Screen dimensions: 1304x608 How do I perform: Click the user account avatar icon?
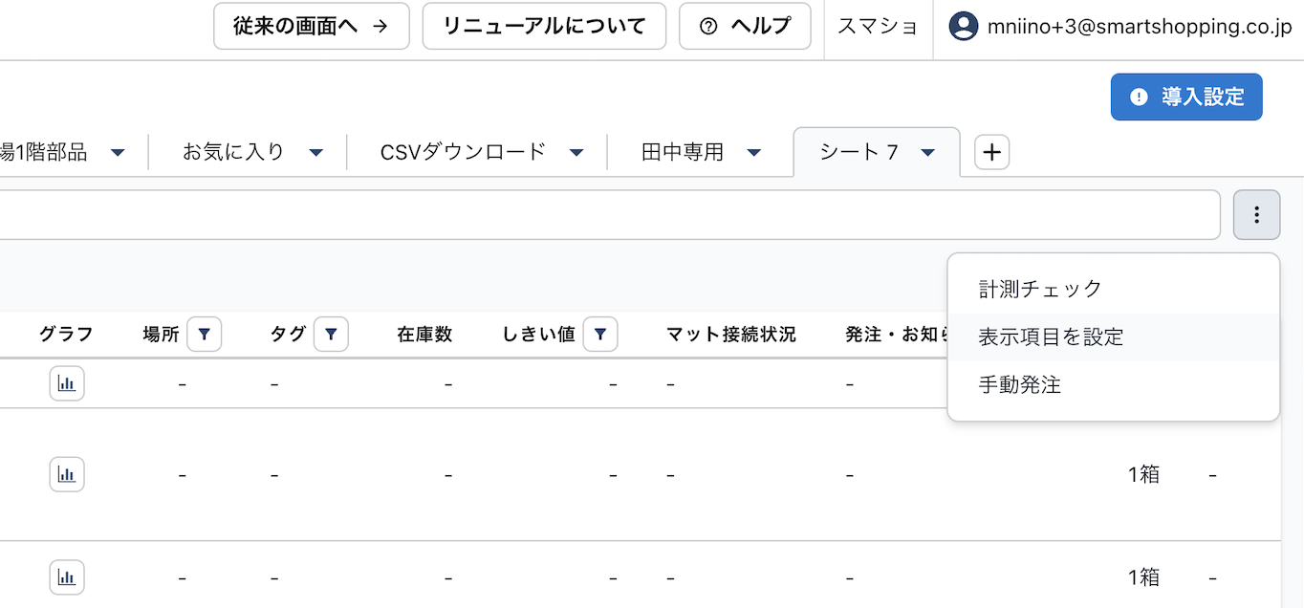point(963,26)
